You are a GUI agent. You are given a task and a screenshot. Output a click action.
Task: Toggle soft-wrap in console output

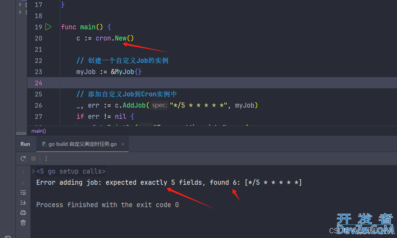coord(23,193)
